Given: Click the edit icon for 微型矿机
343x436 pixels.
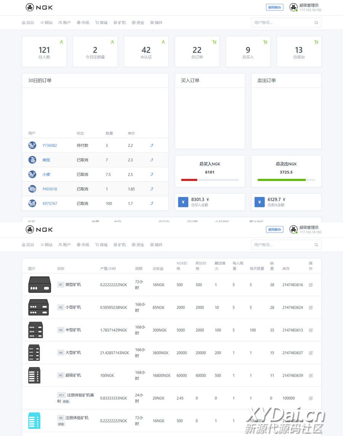Looking at the screenshot, I should tap(311, 285).
